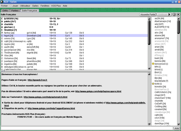181x131 pixels.
Task: Open the igoweb.free.fr help link
Action: coord(38,80)
